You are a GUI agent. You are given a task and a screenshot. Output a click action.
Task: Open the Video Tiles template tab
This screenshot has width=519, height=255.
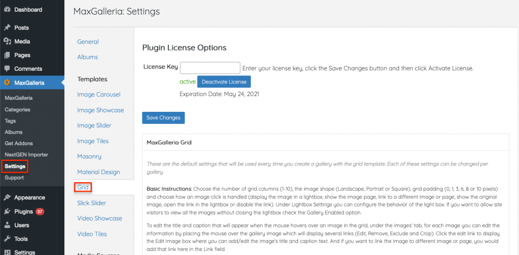coord(92,234)
